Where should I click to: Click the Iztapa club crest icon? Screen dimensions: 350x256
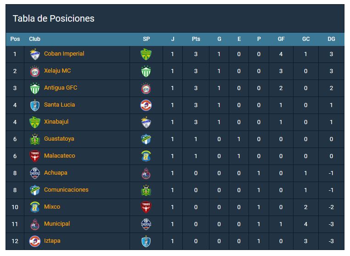tap(35, 241)
